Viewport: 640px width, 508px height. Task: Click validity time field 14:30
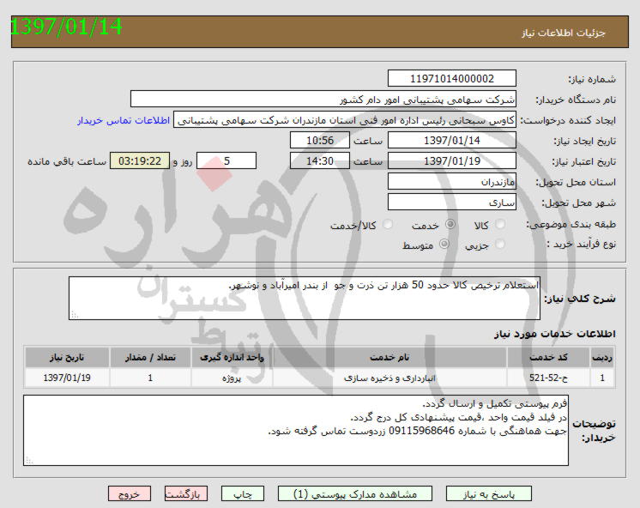click(320, 160)
